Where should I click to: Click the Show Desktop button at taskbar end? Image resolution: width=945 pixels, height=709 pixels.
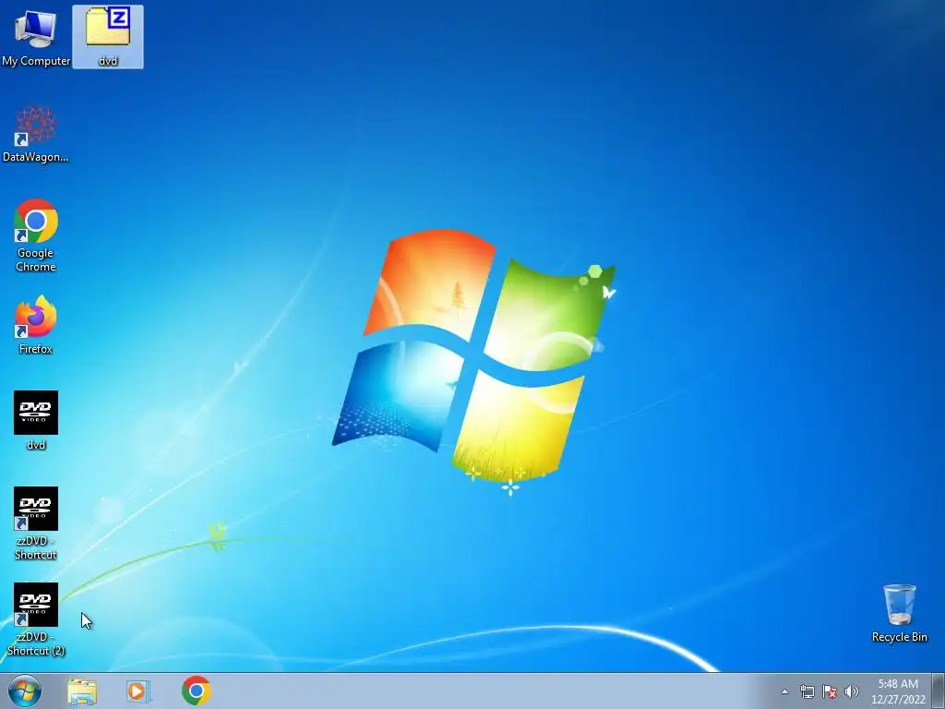point(939,691)
